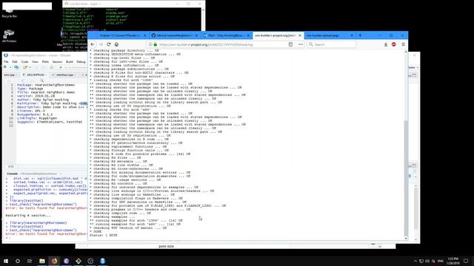Show site security lock info

coord(156,44)
